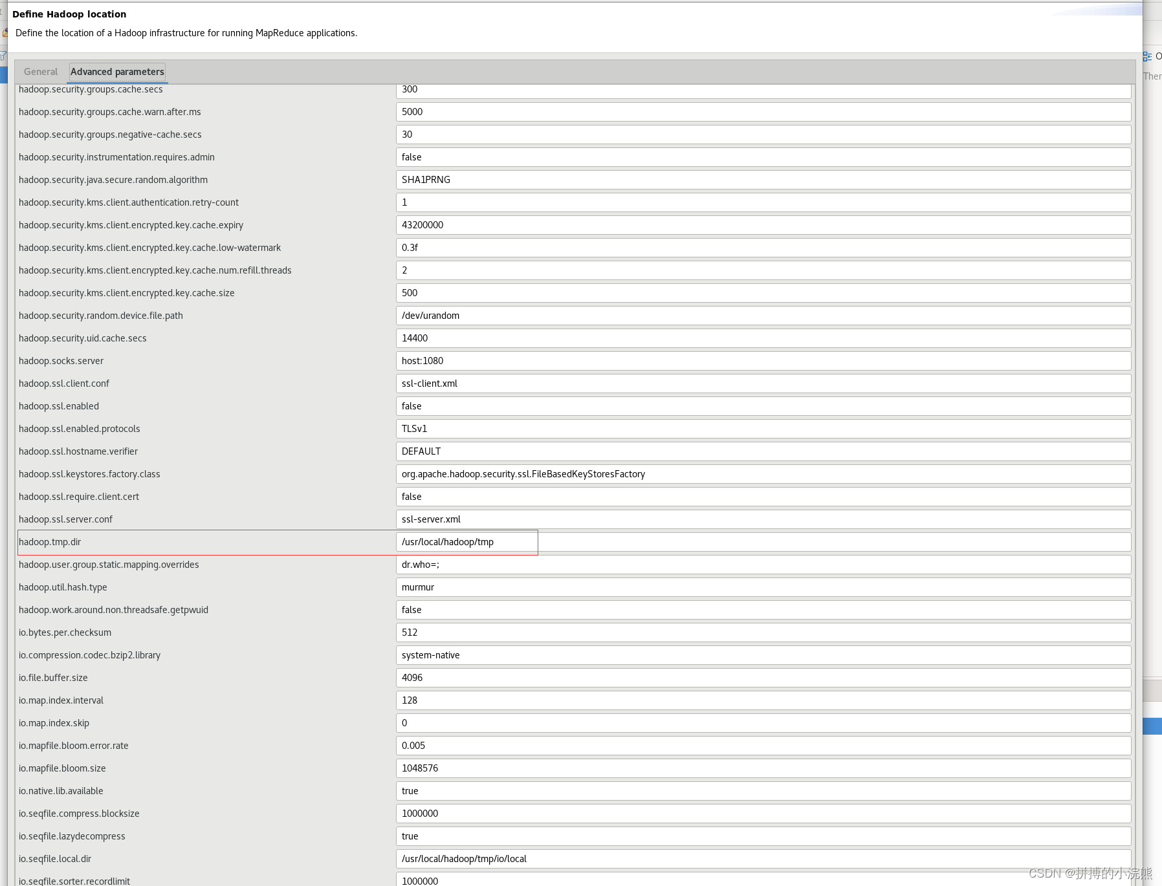
Task: Select the Advanced parameters tab
Action: click(x=117, y=72)
